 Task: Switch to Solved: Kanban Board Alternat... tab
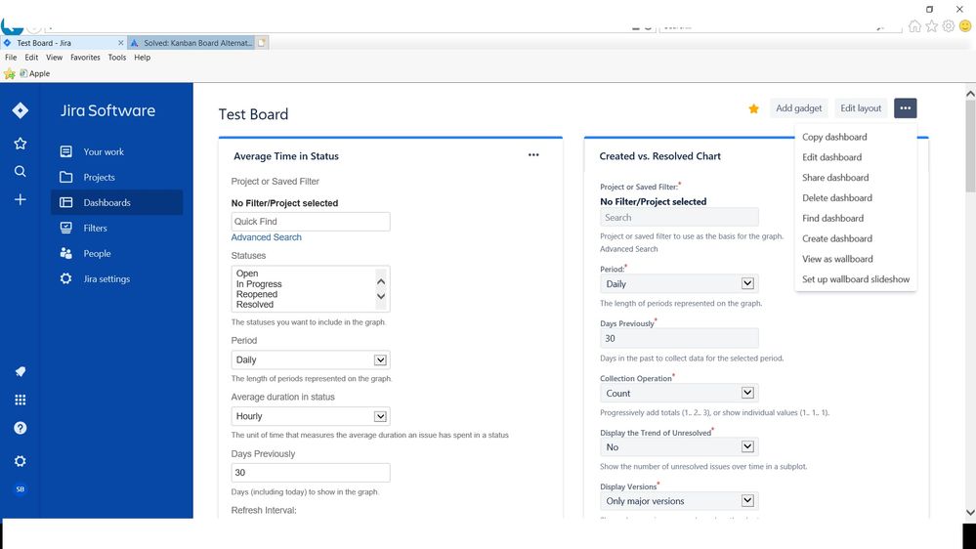(191, 43)
